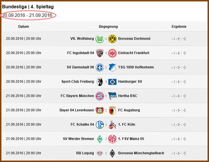Click the Ergebnis column header
The width and height of the screenshot is (209, 162).
coord(179,27)
